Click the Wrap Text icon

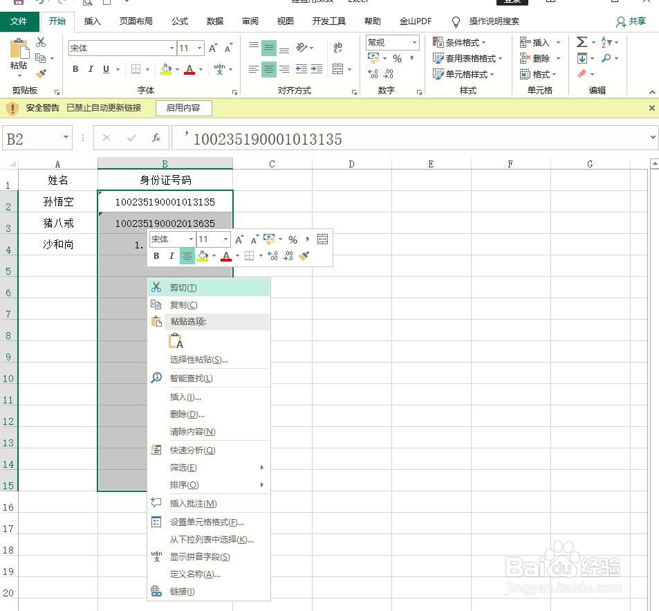[338, 48]
